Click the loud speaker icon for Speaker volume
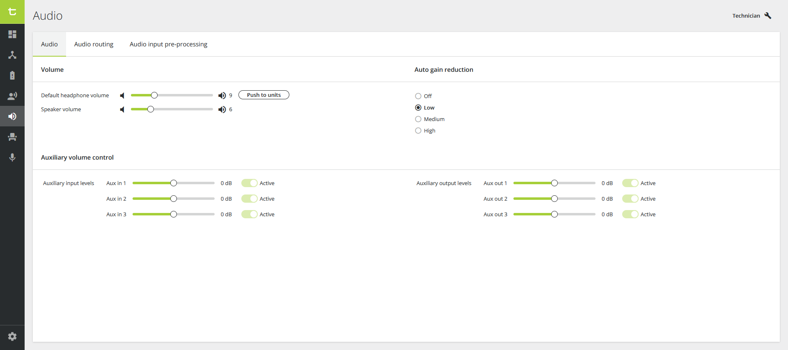Image resolution: width=788 pixels, height=350 pixels. (222, 110)
